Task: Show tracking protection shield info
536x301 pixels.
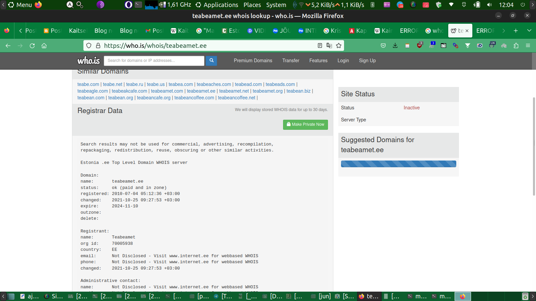Action: (x=89, y=45)
